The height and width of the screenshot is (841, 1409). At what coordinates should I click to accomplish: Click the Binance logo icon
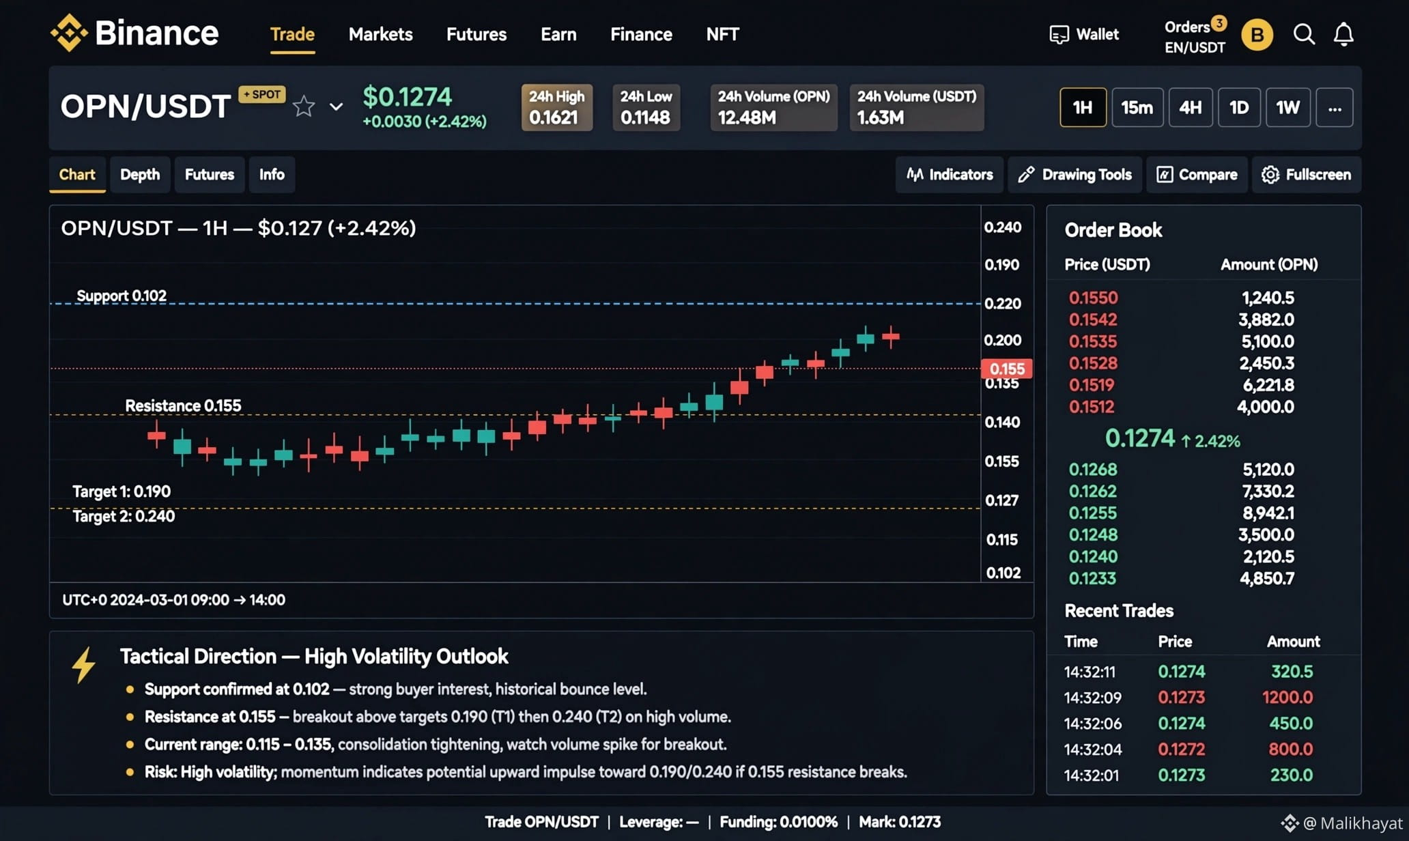click(x=69, y=33)
